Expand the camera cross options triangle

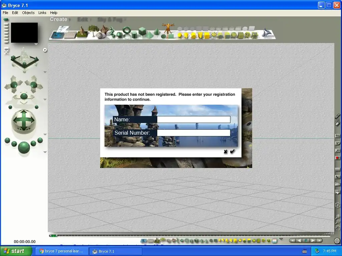[x=45, y=99]
